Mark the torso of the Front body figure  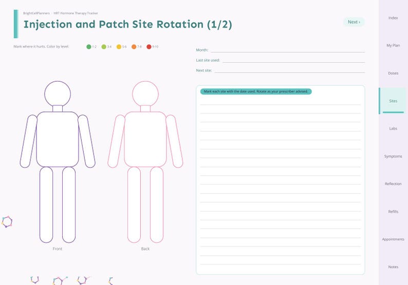click(x=58, y=139)
